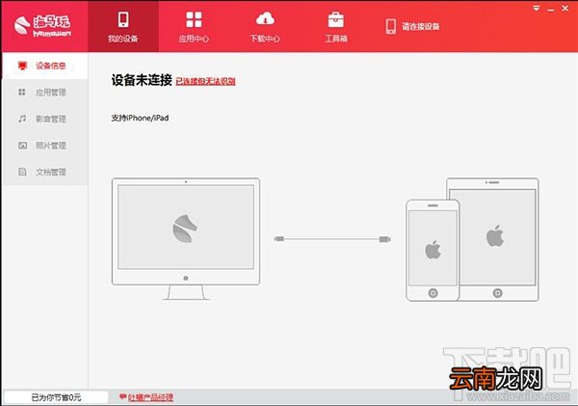
Task: Close the Haimawan window
Action: point(565,8)
